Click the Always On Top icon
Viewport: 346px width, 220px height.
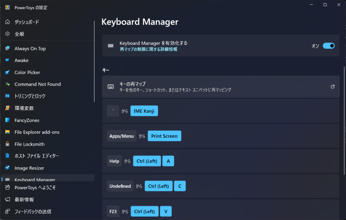7,48
